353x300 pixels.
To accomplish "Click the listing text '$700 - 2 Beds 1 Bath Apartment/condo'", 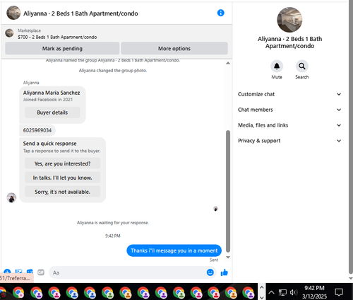I will point(57,37).
